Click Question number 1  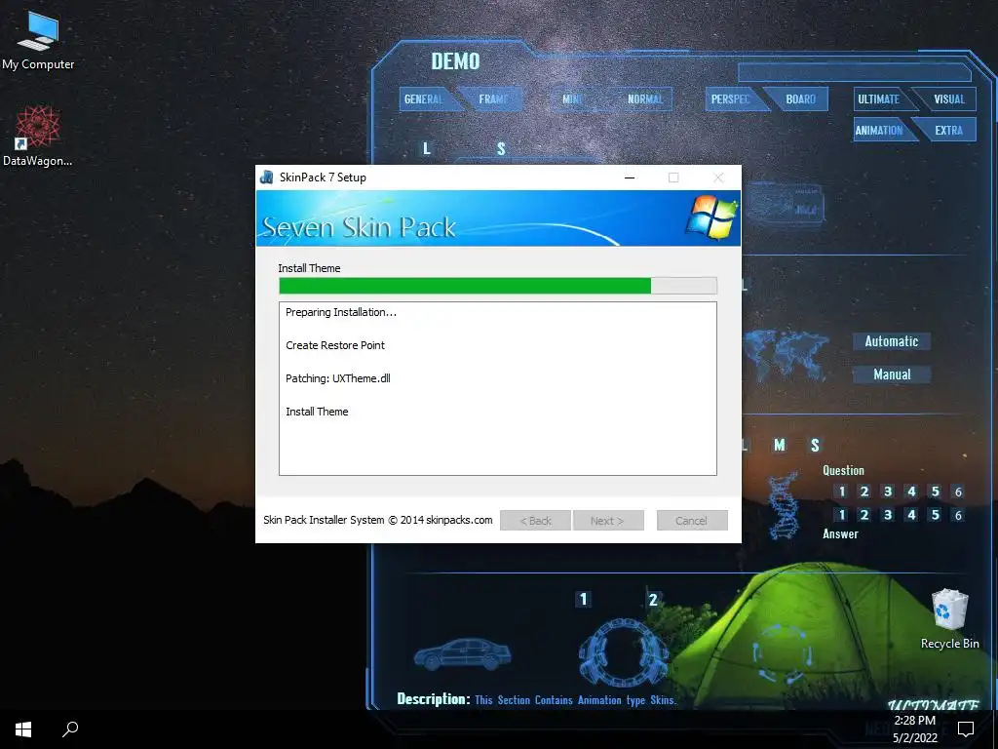(841, 492)
